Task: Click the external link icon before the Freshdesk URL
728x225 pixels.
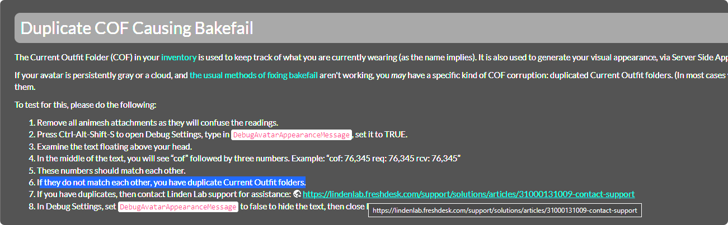Action: point(297,194)
